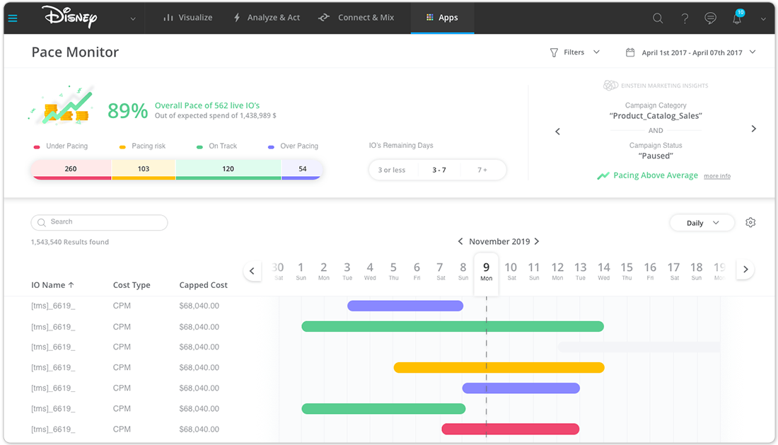Open the Analyze & Act tab
The image size is (778, 445).
(x=267, y=18)
